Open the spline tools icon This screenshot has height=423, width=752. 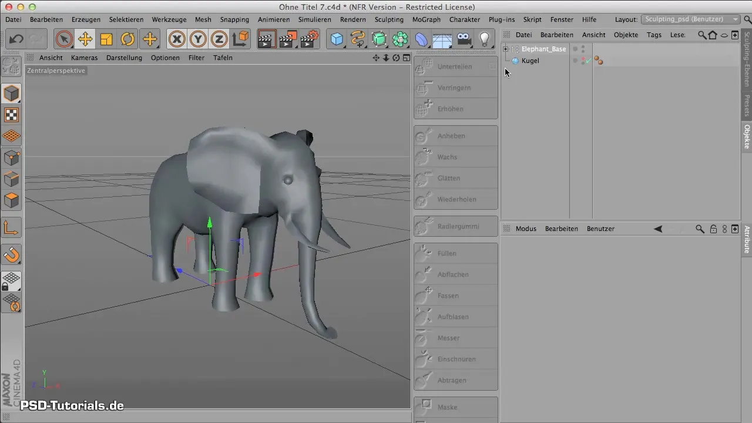(x=358, y=39)
